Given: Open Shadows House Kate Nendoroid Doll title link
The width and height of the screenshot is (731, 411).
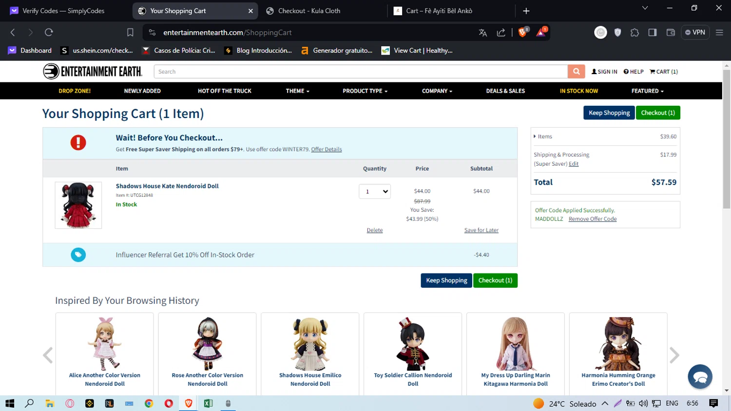Looking at the screenshot, I should [x=167, y=186].
